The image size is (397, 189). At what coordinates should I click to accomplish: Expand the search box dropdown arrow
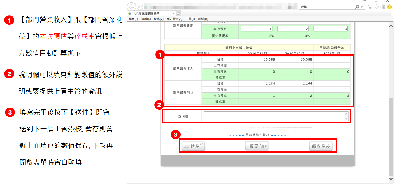coord(362,7)
